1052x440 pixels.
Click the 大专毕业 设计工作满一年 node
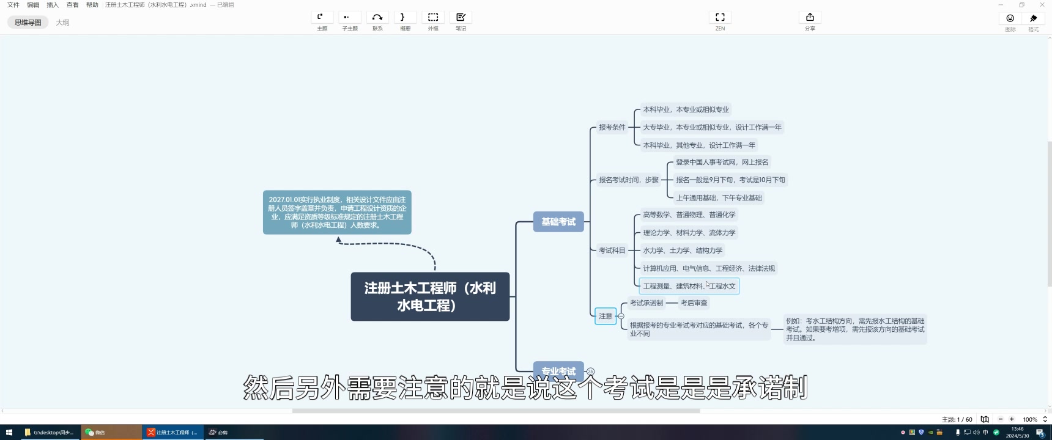click(x=712, y=127)
